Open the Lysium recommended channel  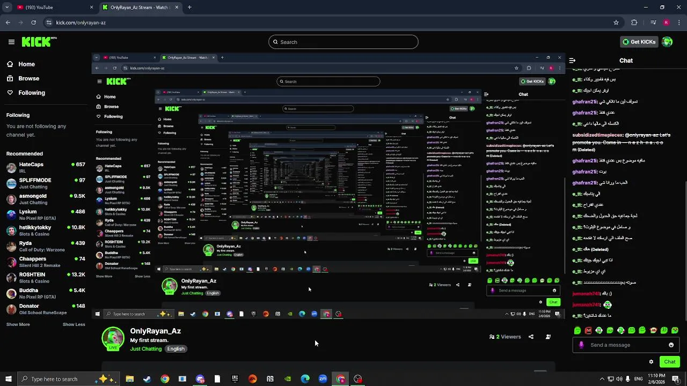coord(46,214)
